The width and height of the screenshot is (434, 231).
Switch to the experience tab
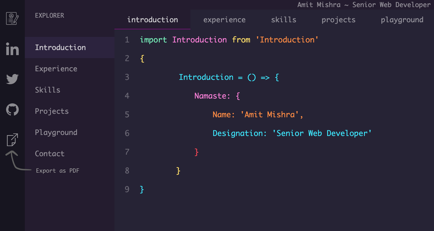click(x=224, y=20)
